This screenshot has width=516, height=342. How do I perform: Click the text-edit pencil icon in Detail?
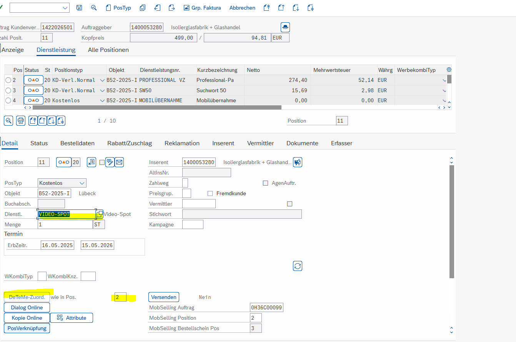[x=110, y=162]
